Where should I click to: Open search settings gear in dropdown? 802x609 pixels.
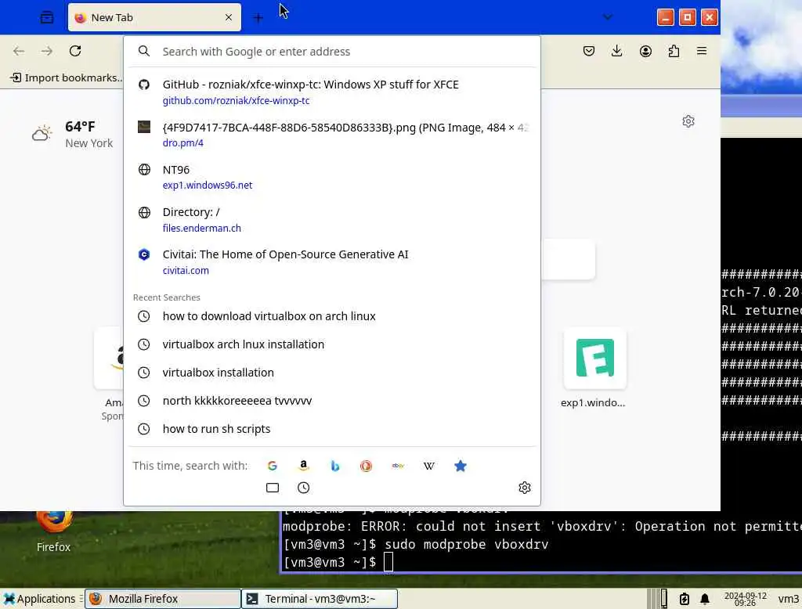click(524, 488)
